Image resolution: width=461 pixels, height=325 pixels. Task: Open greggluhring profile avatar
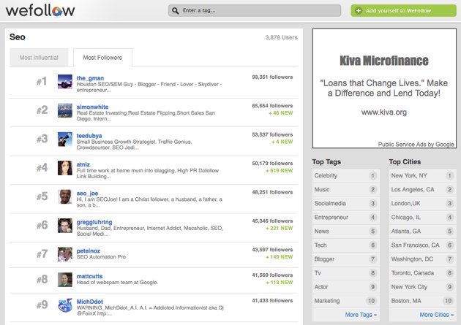click(x=65, y=225)
